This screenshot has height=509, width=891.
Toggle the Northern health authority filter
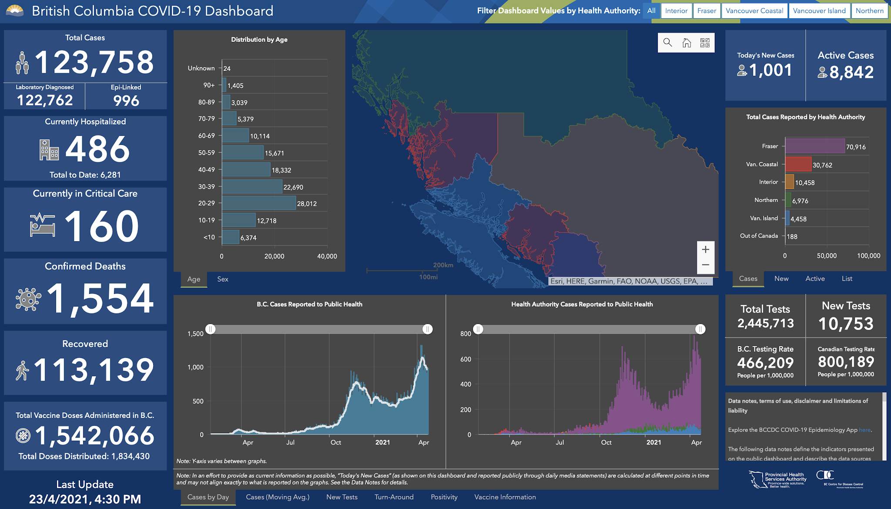[x=869, y=11]
